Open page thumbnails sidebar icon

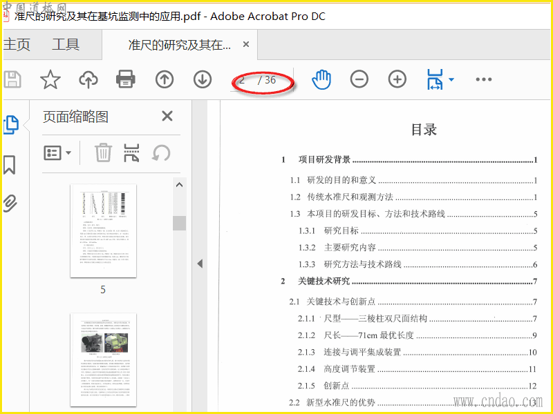click(x=11, y=125)
